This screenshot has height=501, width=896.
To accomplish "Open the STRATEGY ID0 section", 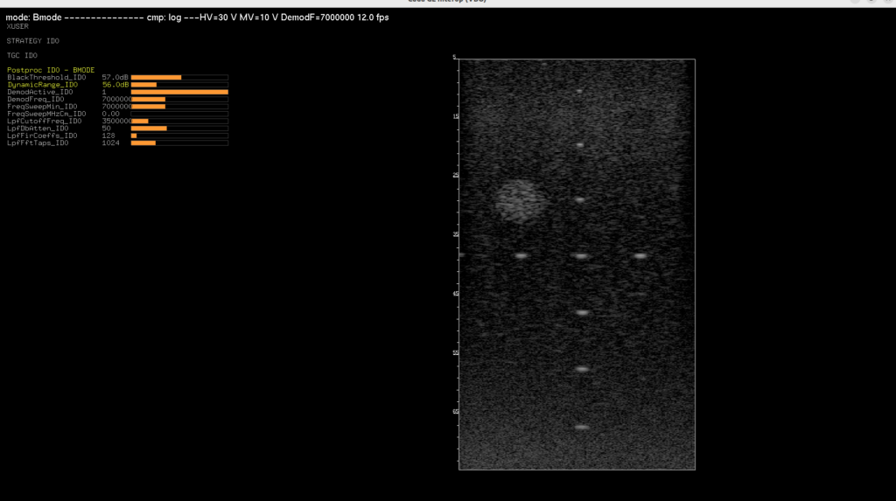I will coord(32,41).
